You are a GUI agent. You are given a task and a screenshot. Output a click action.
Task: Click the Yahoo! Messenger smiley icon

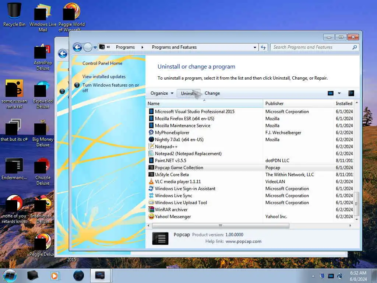(x=151, y=216)
